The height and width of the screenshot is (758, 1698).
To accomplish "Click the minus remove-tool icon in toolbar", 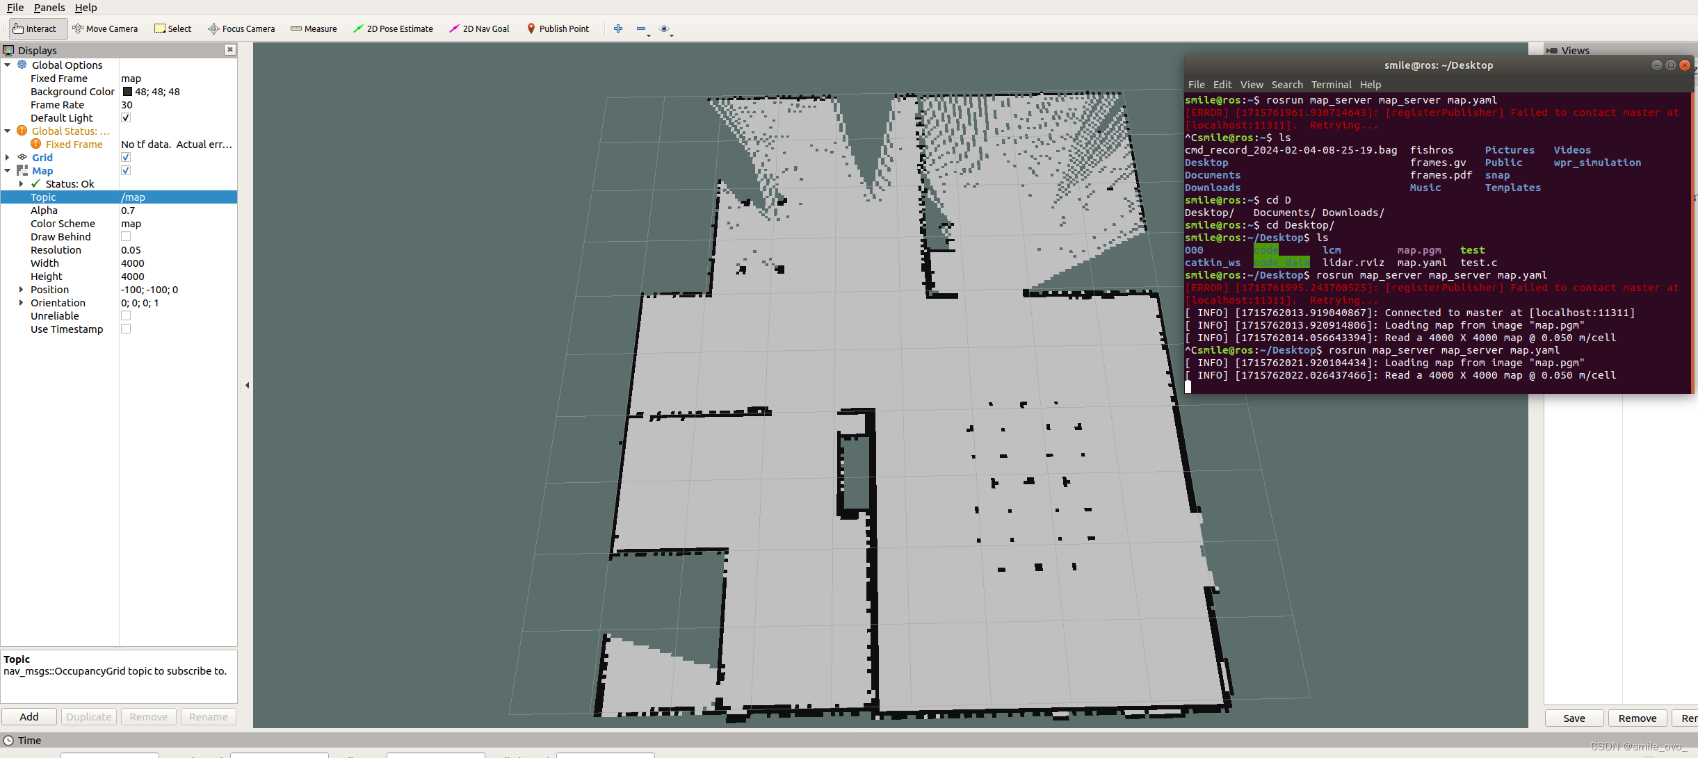I will [640, 28].
